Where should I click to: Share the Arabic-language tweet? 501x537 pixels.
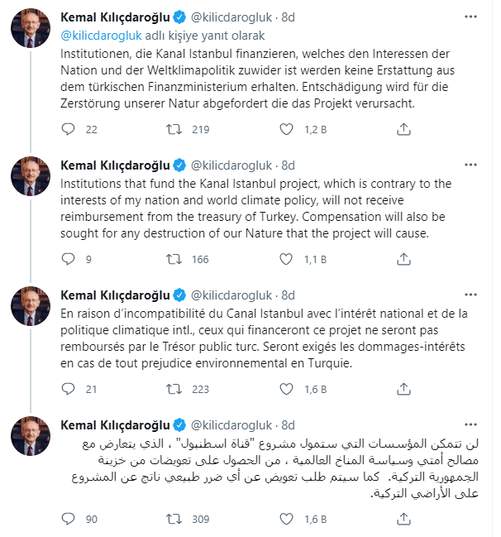click(403, 519)
